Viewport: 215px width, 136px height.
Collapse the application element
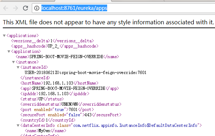(9, 51)
